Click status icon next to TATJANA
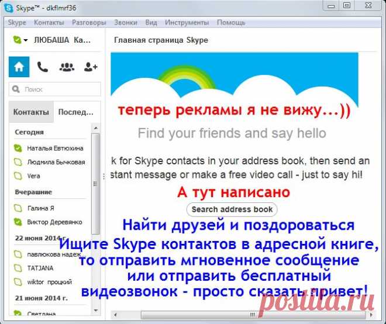The height and width of the screenshot is (324, 386). (18, 268)
